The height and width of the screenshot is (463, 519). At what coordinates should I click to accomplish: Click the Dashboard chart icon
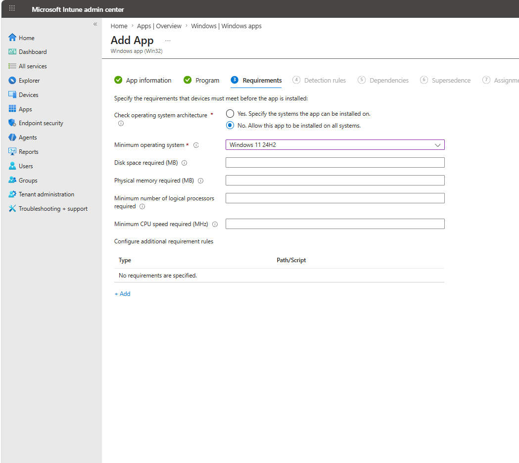point(12,51)
